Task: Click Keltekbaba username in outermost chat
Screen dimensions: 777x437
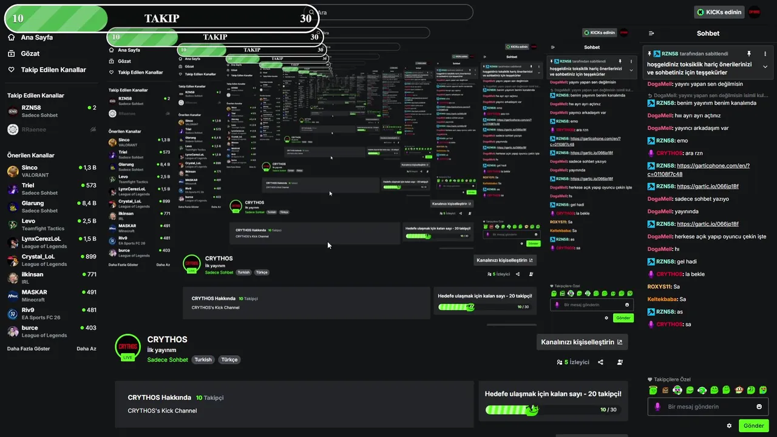Action: click(662, 299)
